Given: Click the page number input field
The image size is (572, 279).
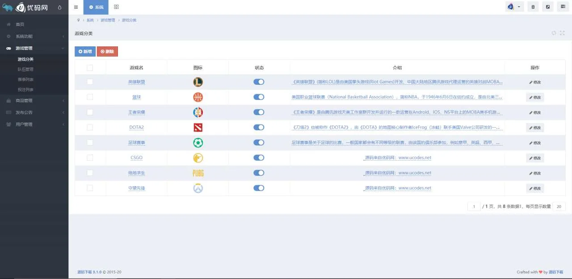Looking at the screenshot, I should point(474,206).
